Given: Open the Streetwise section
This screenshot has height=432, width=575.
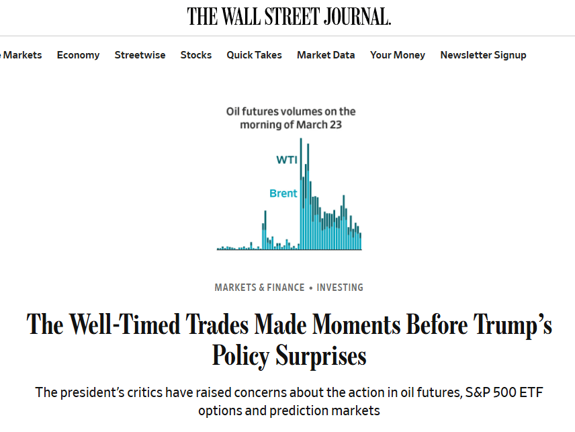Looking at the screenshot, I should tap(140, 55).
